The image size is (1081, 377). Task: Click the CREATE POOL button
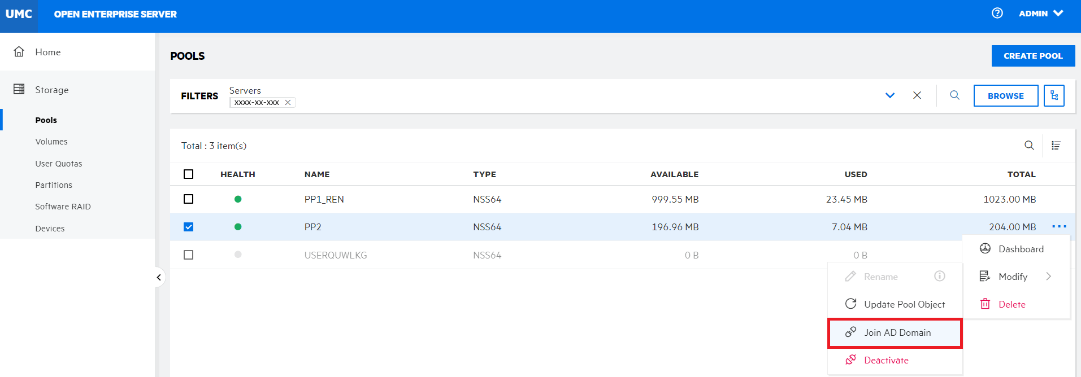point(1032,56)
